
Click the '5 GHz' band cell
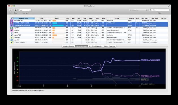coord(92,21)
